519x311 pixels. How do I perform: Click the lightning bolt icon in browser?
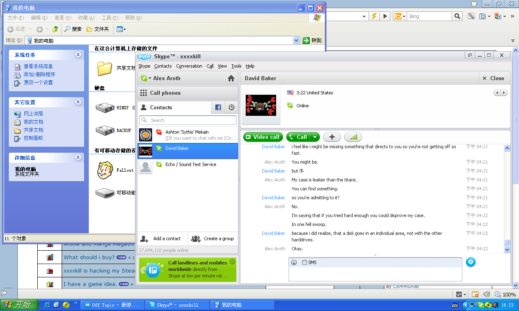[374, 16]
